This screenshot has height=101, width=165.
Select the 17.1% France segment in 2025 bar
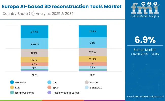click(35, 53)
